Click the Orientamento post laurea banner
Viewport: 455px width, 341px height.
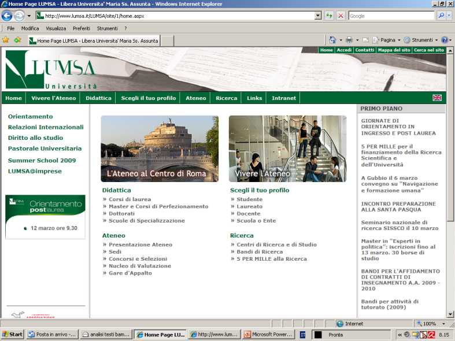(x=45, y=217)
